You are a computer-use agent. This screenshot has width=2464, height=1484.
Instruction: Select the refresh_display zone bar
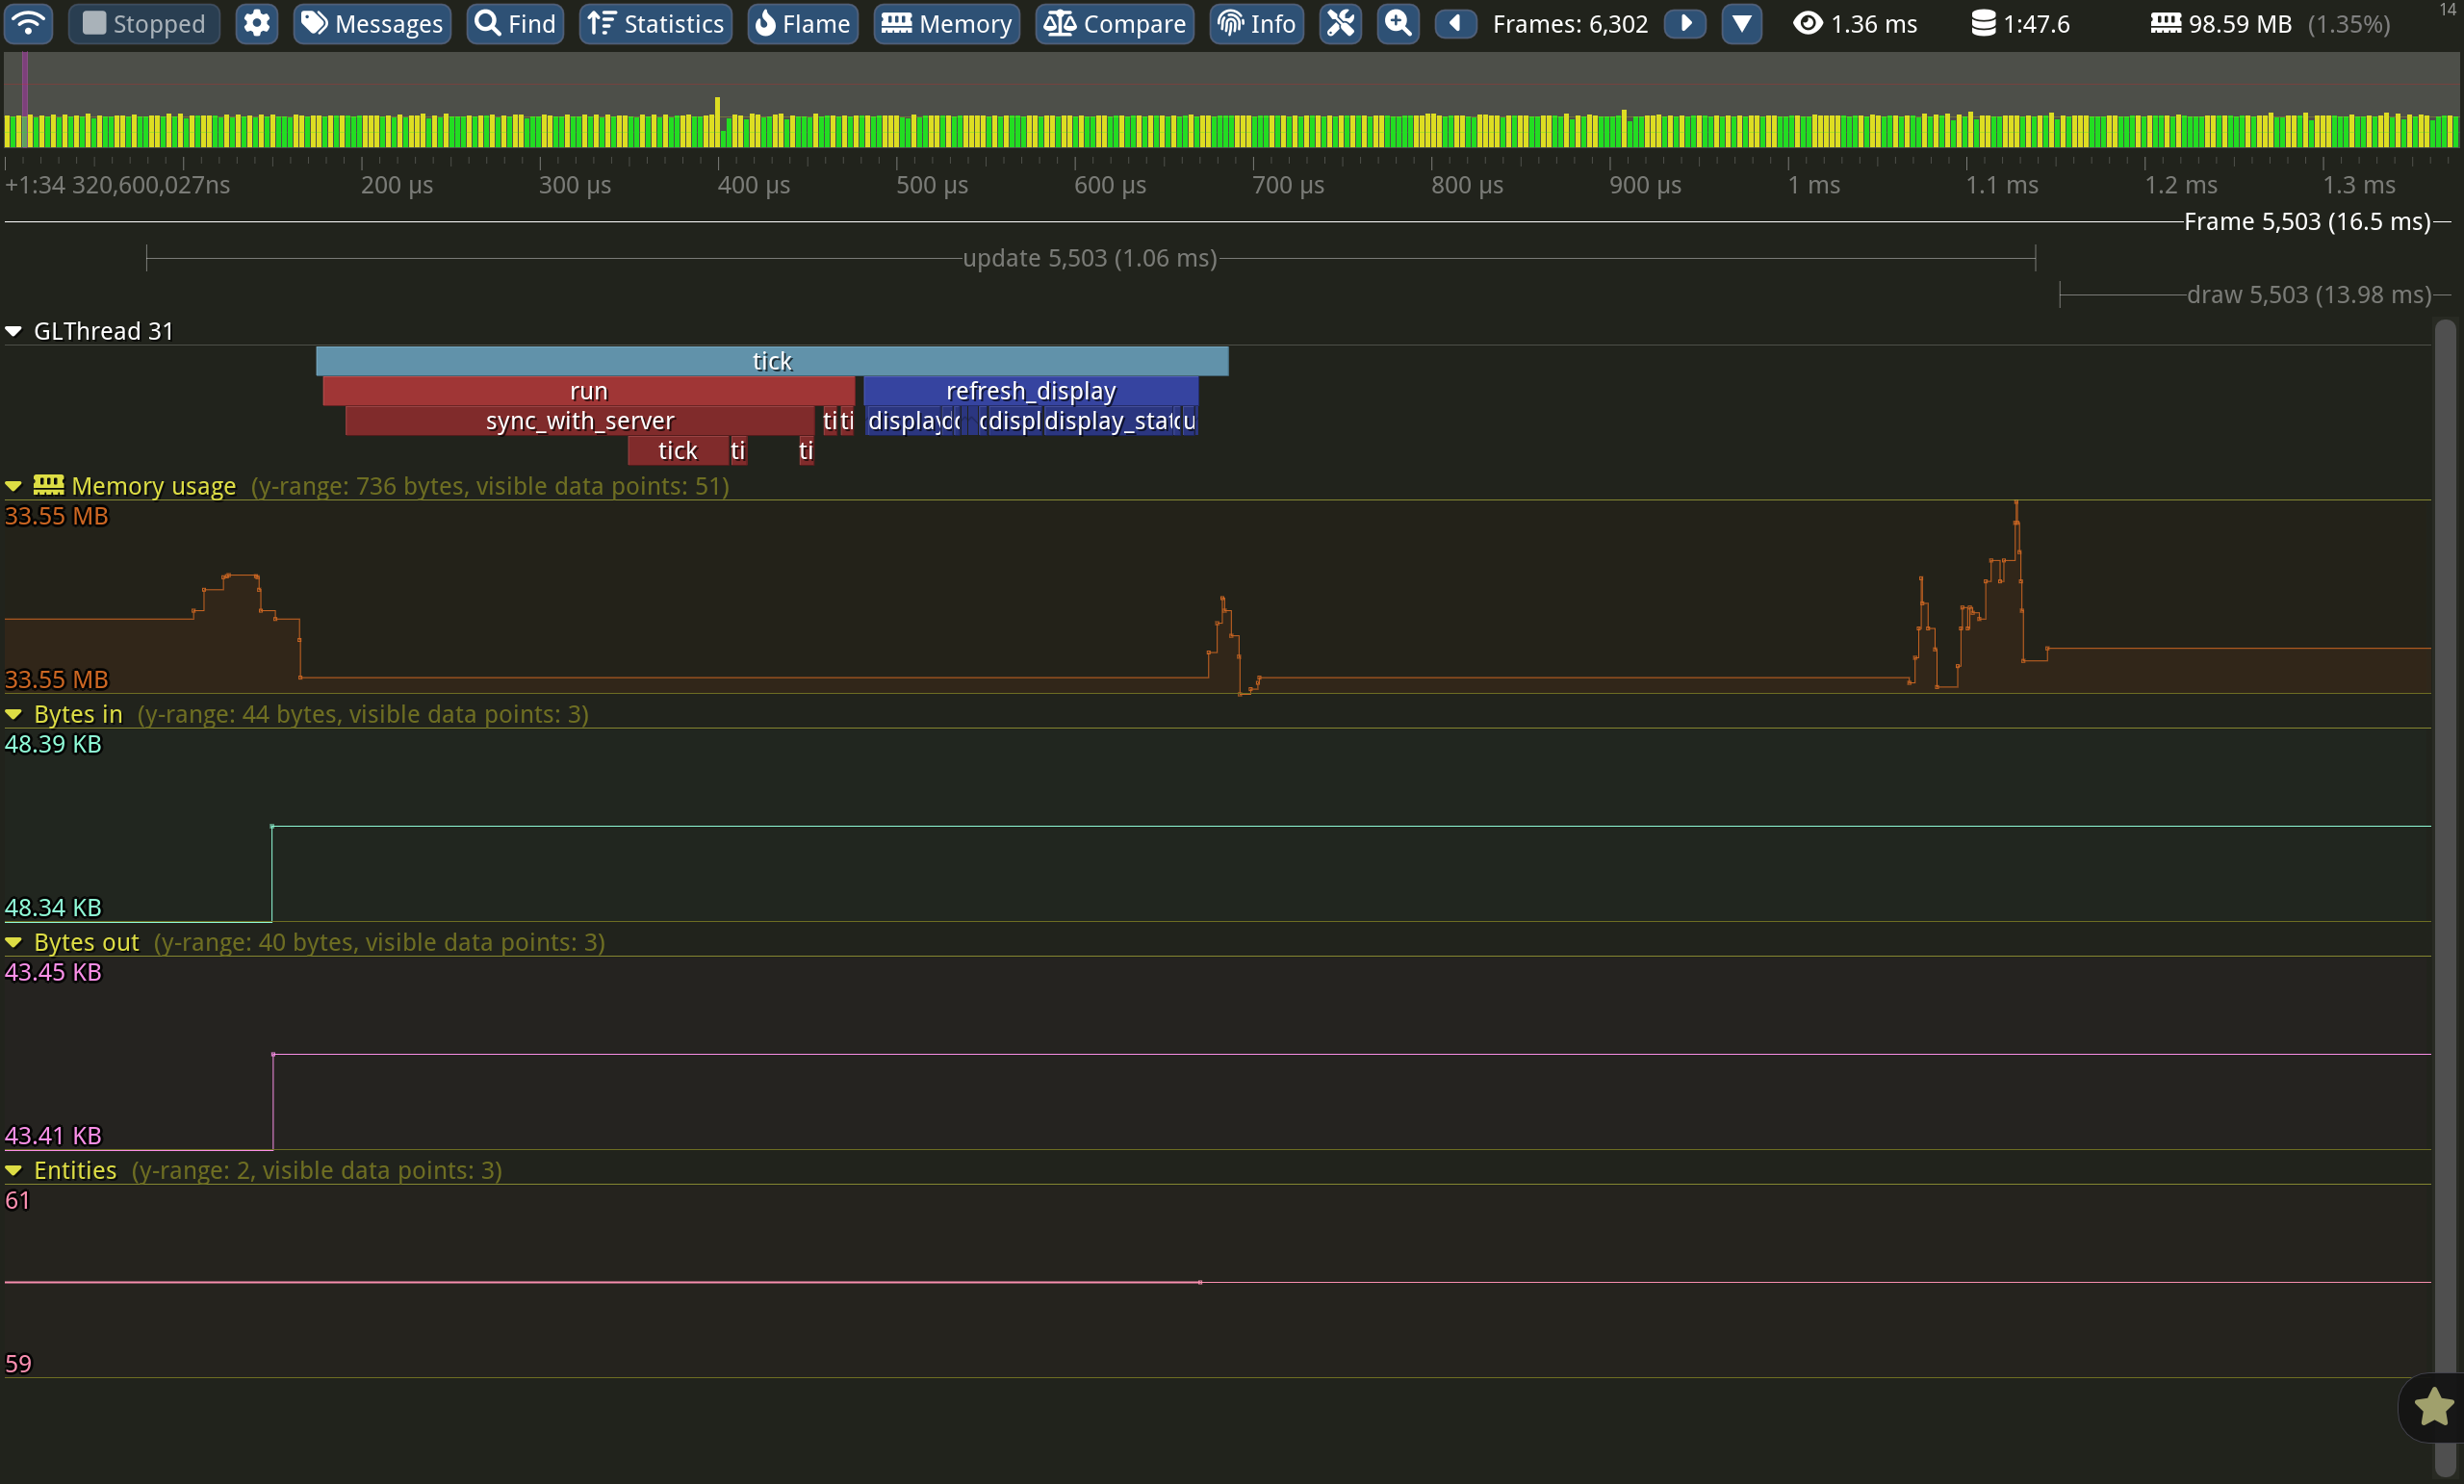point(1030,391)
